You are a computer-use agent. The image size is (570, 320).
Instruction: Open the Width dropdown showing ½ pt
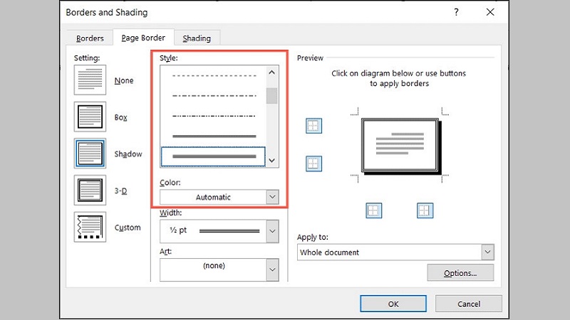click(219, 230)
